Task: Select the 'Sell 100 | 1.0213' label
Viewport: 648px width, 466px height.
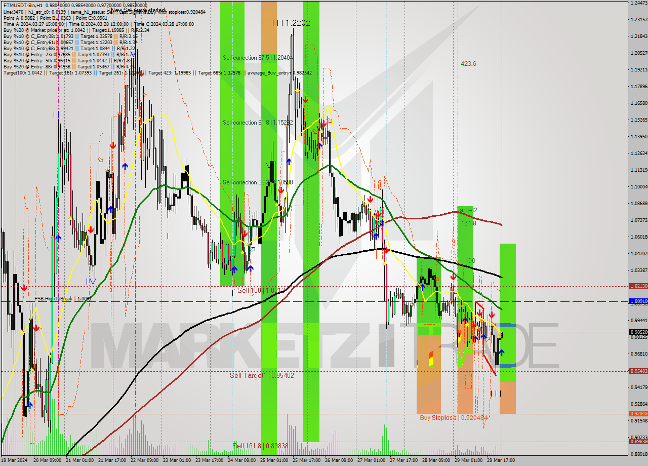Action: [261, 290]
